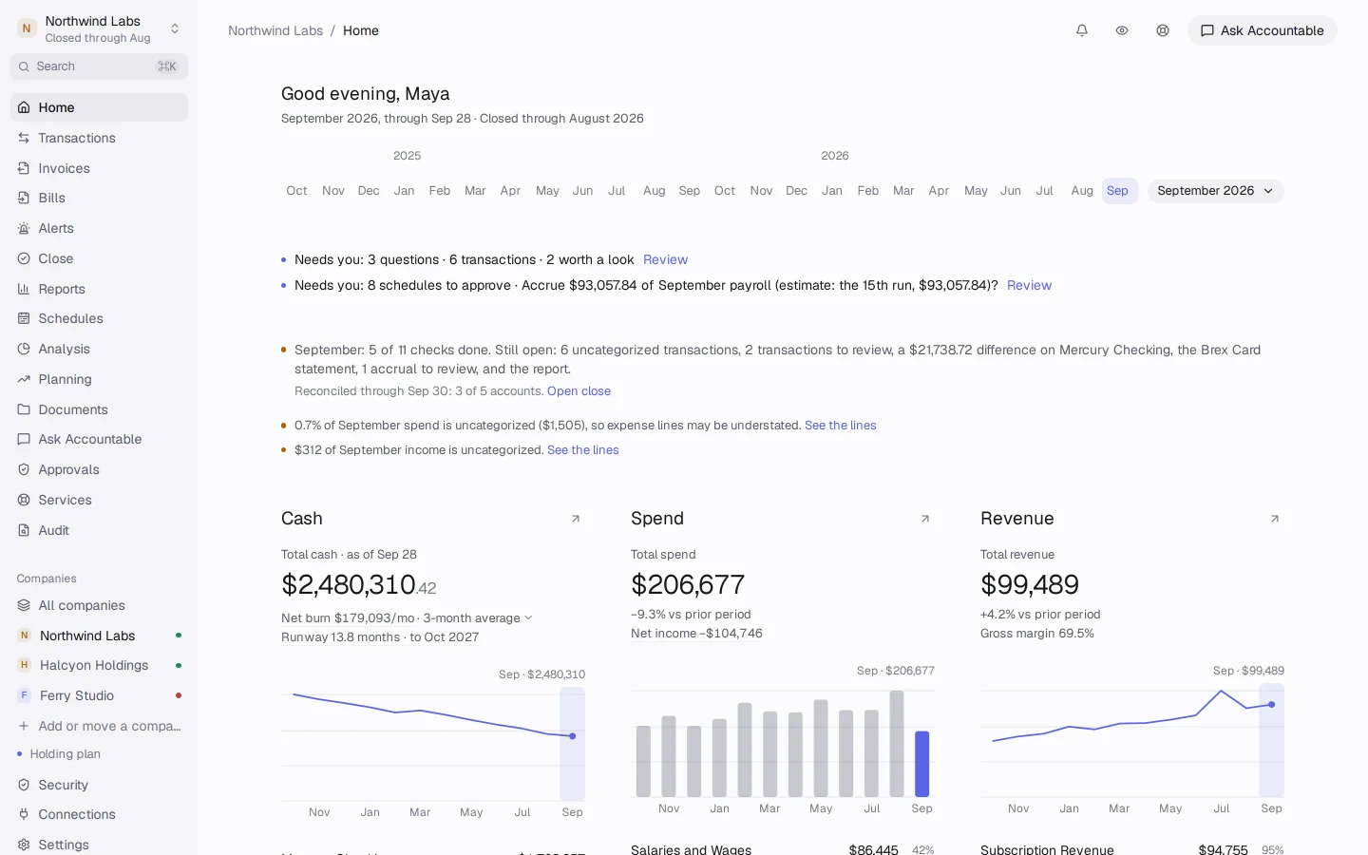Click the Documents folder icon
The height and width of the screenshot is (855, 1368).
click(x=24, y=409)
